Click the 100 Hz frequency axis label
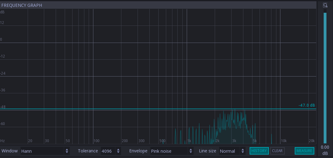333x158 pixels. pos(96,141)
